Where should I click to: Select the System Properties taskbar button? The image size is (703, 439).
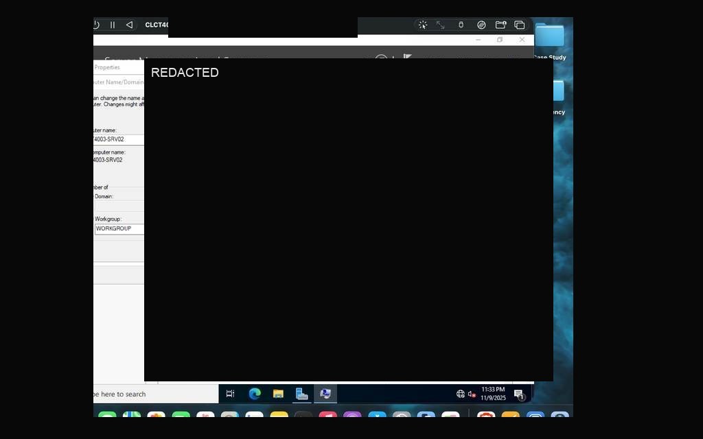325,394
